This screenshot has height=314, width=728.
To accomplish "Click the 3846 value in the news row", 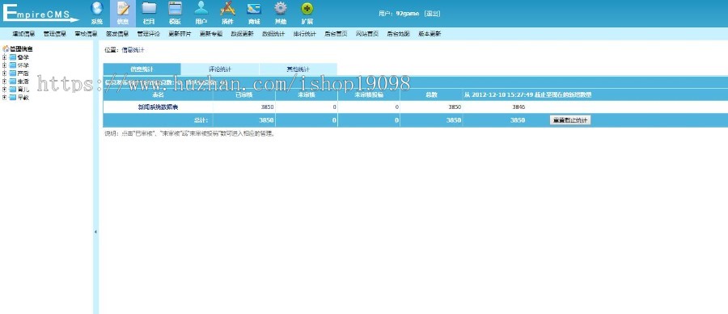I will click(518, 107).
